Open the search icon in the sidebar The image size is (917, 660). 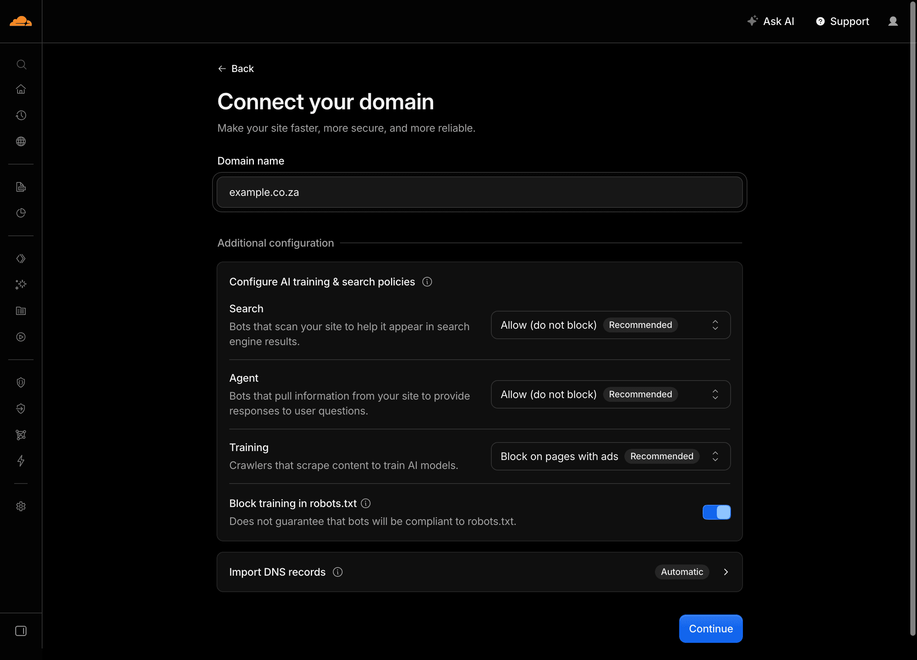coord(21,64)
